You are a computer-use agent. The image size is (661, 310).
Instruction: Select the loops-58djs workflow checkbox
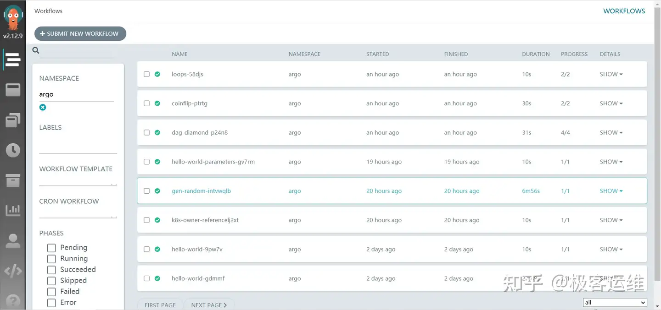[x=147, y=74]
